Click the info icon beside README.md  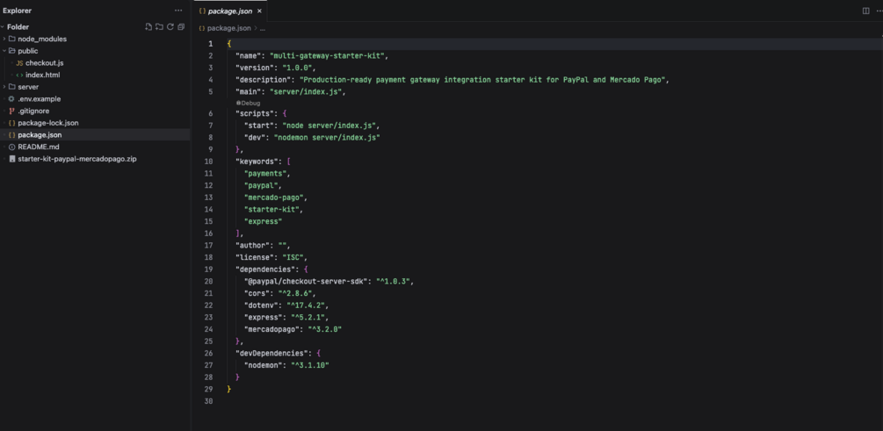pyautogui.click(x=11, y=147)
